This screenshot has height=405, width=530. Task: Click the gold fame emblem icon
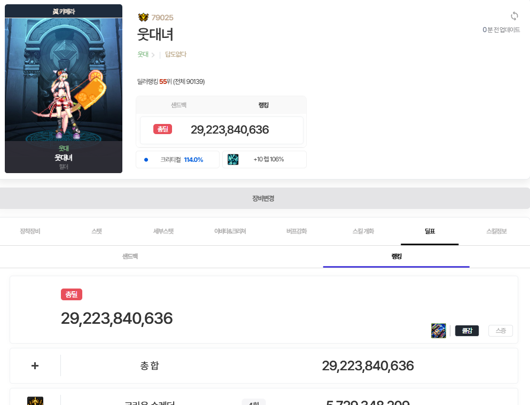pos(143,18)
